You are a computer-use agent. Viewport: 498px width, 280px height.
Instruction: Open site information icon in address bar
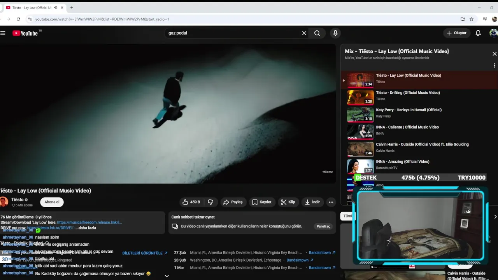click(x=30, y=19)
